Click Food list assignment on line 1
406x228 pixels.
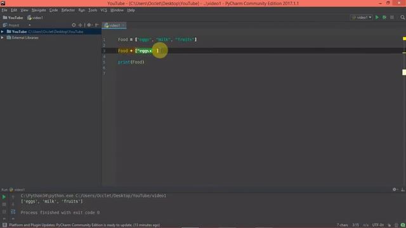(157, 39)
